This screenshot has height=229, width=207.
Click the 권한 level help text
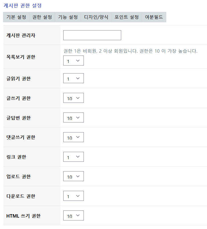(130, 51)
